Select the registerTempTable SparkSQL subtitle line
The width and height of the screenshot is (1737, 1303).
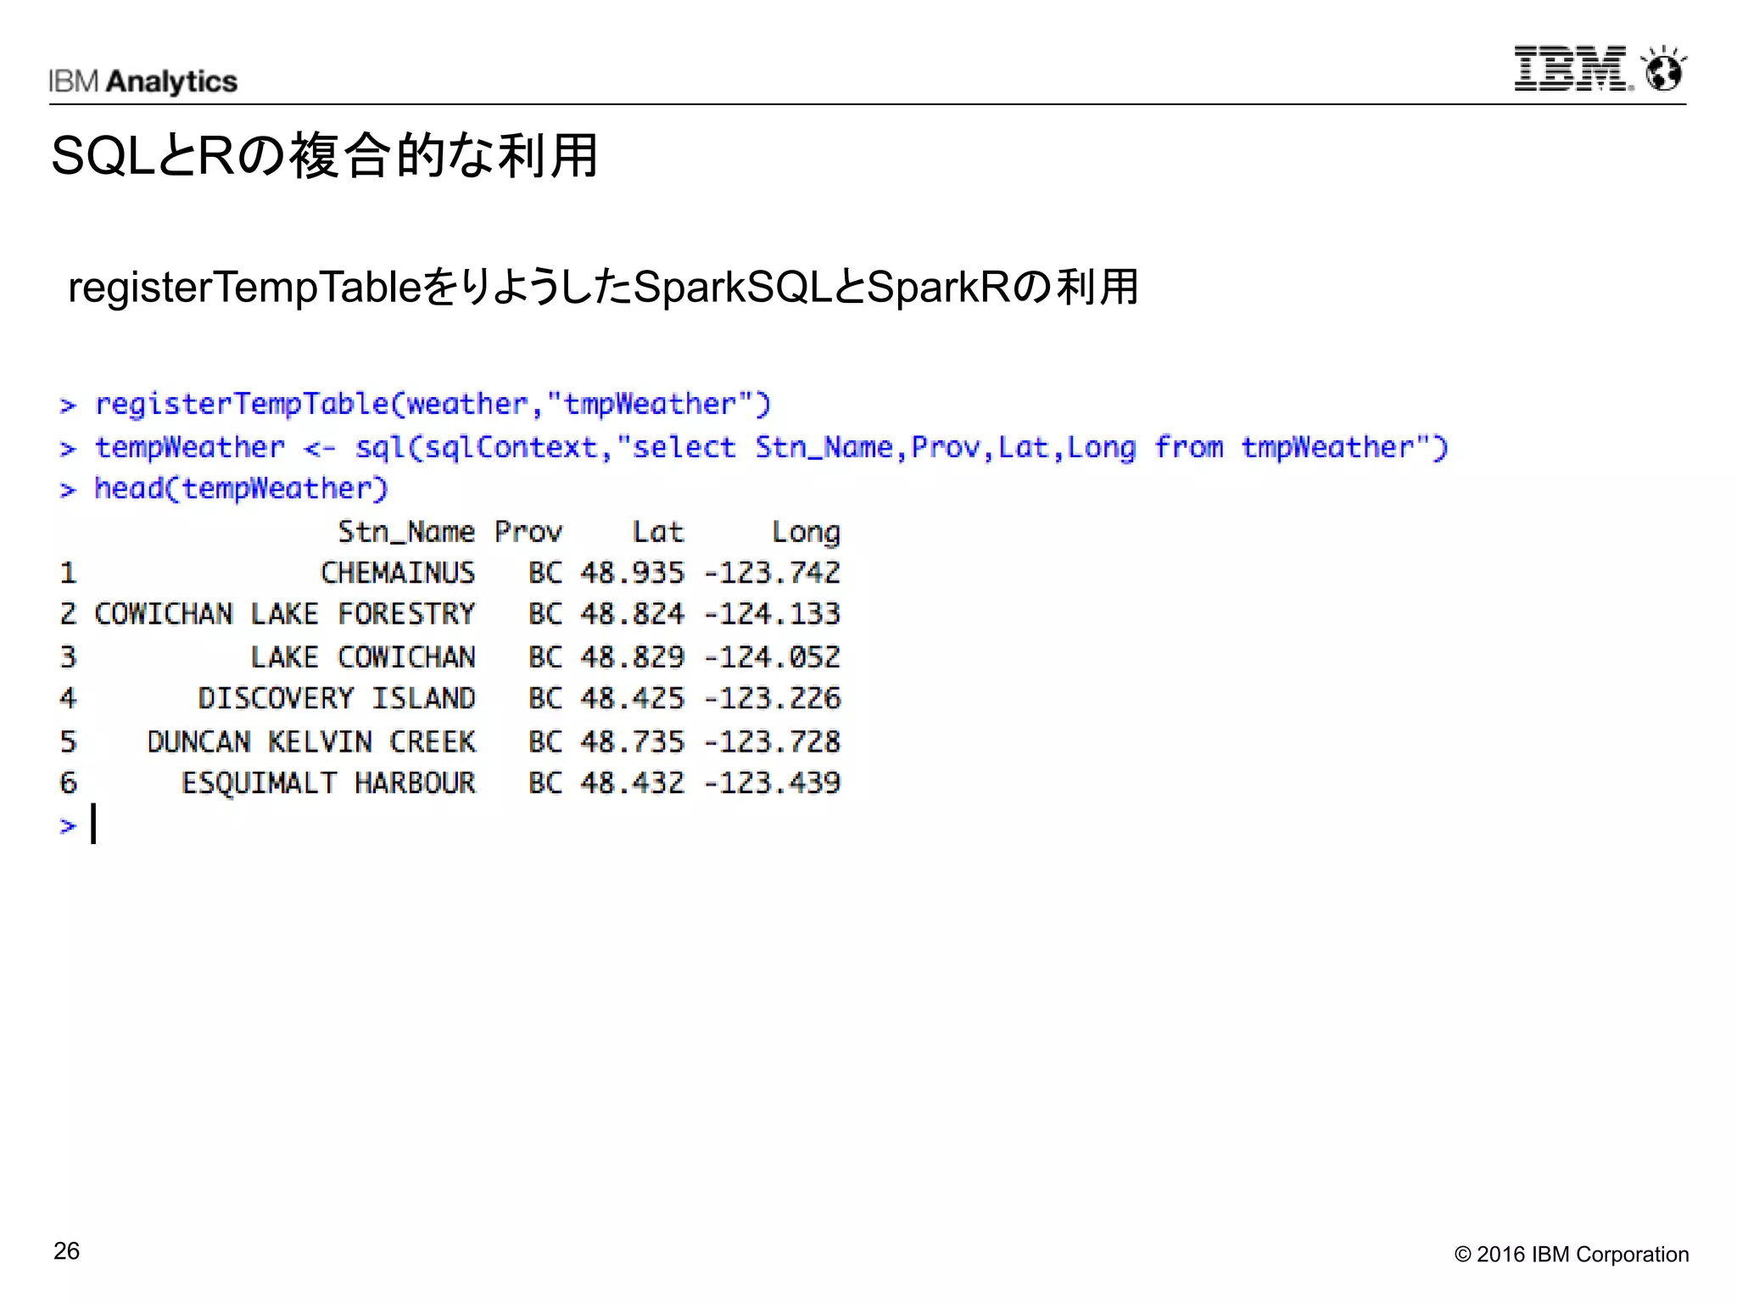pyautogui.click(x=603, y=287)
